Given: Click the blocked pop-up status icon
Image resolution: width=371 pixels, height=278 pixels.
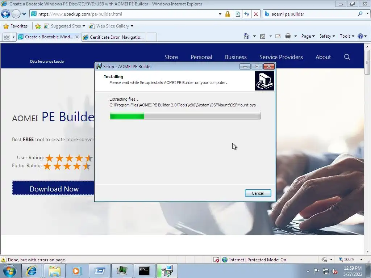Looking at the screenshot, I should (216, 260).
